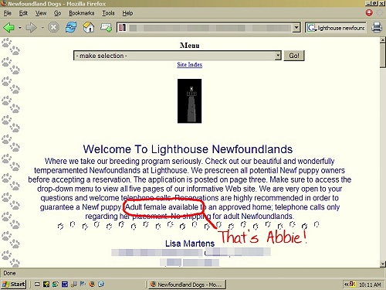Image resolution: width=386 pixels, height=290 pixels.
Task: Click the green Back arrow button
Action: pos(8,27)
